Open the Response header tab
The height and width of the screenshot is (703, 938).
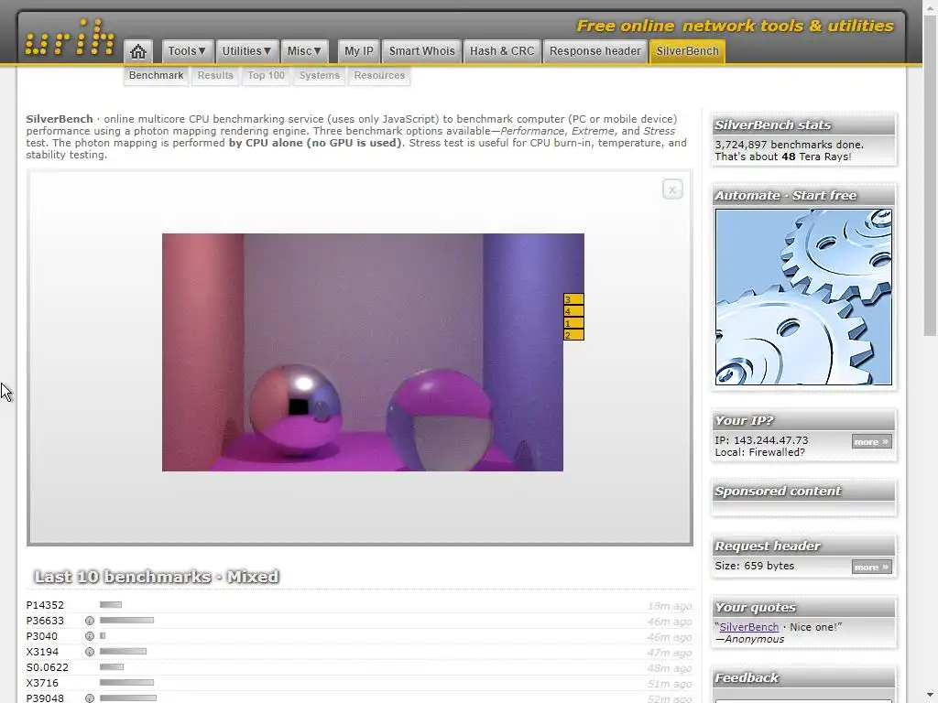tap(595, 51)
